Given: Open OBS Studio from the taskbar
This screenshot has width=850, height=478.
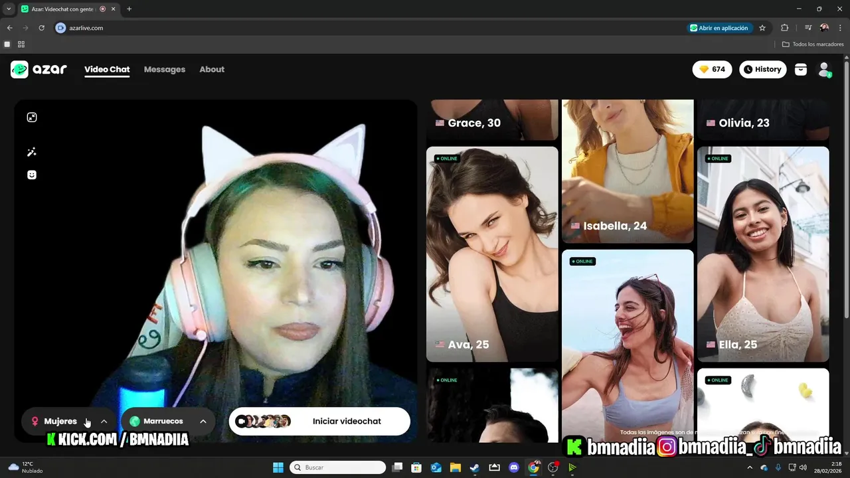Looking at the screenshot, I should (553, 467).
